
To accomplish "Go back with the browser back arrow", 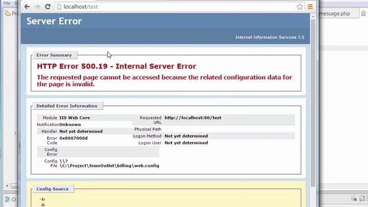I will (27, 6).
